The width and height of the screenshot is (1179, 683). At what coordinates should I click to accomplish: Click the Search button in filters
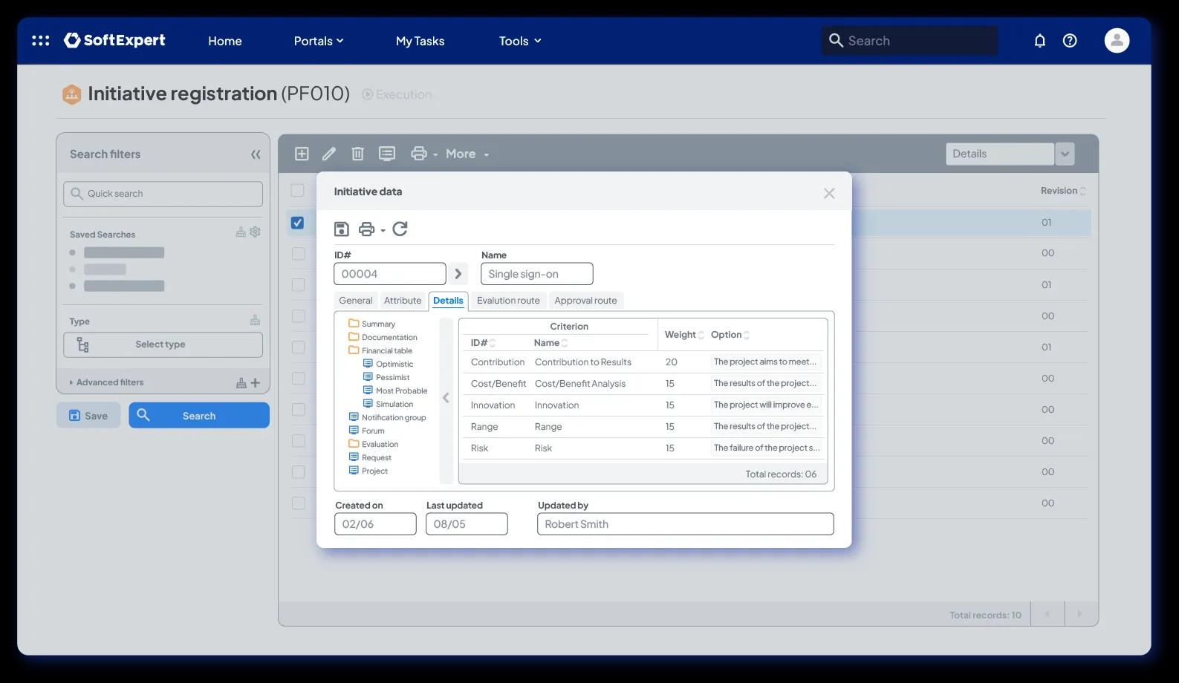pos(199,416)
